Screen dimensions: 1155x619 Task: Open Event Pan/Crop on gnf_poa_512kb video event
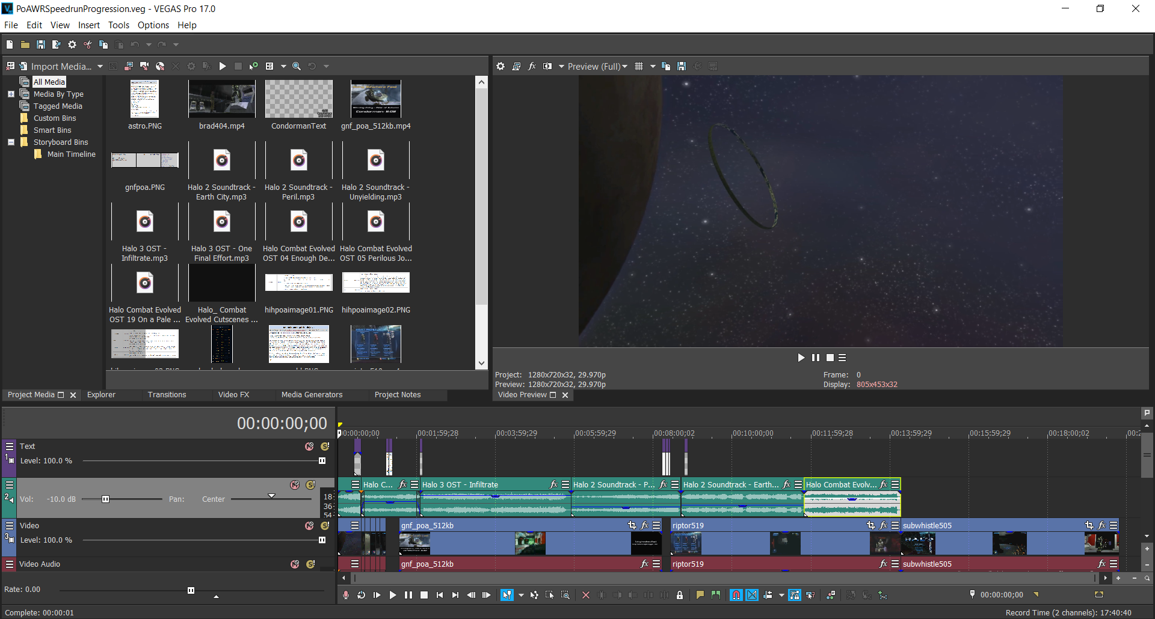(632, 525)
